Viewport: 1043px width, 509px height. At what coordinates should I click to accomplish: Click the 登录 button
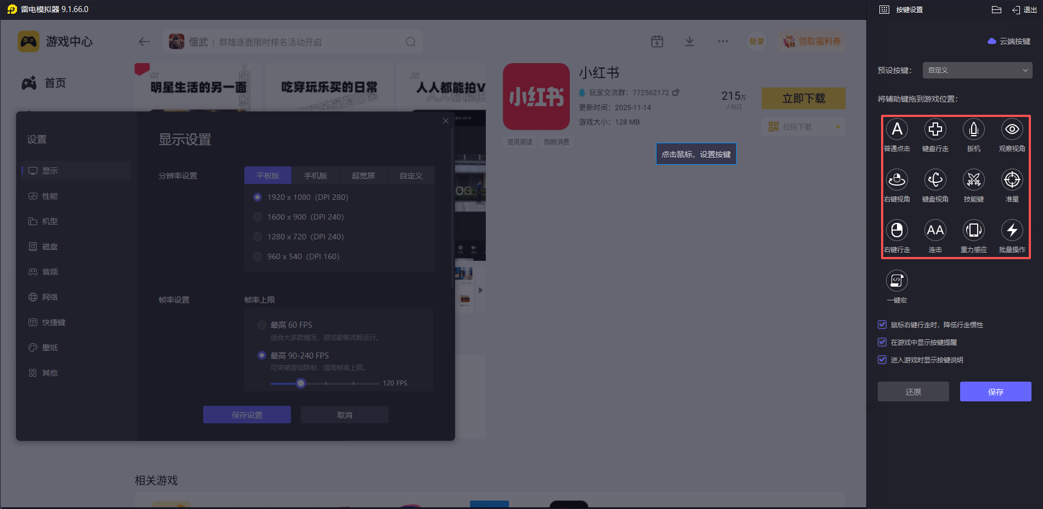click(757, 41)
